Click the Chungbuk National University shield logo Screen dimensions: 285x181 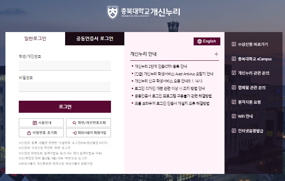[x=113, y=12]
